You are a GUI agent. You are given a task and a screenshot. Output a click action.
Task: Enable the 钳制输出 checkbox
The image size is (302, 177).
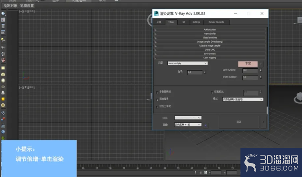tap(212, 93)
